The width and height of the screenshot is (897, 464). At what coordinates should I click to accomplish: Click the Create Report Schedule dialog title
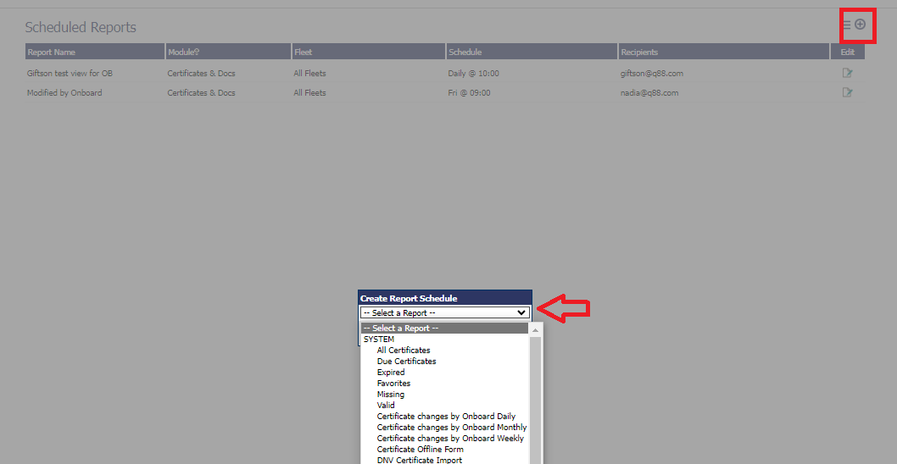409,298
